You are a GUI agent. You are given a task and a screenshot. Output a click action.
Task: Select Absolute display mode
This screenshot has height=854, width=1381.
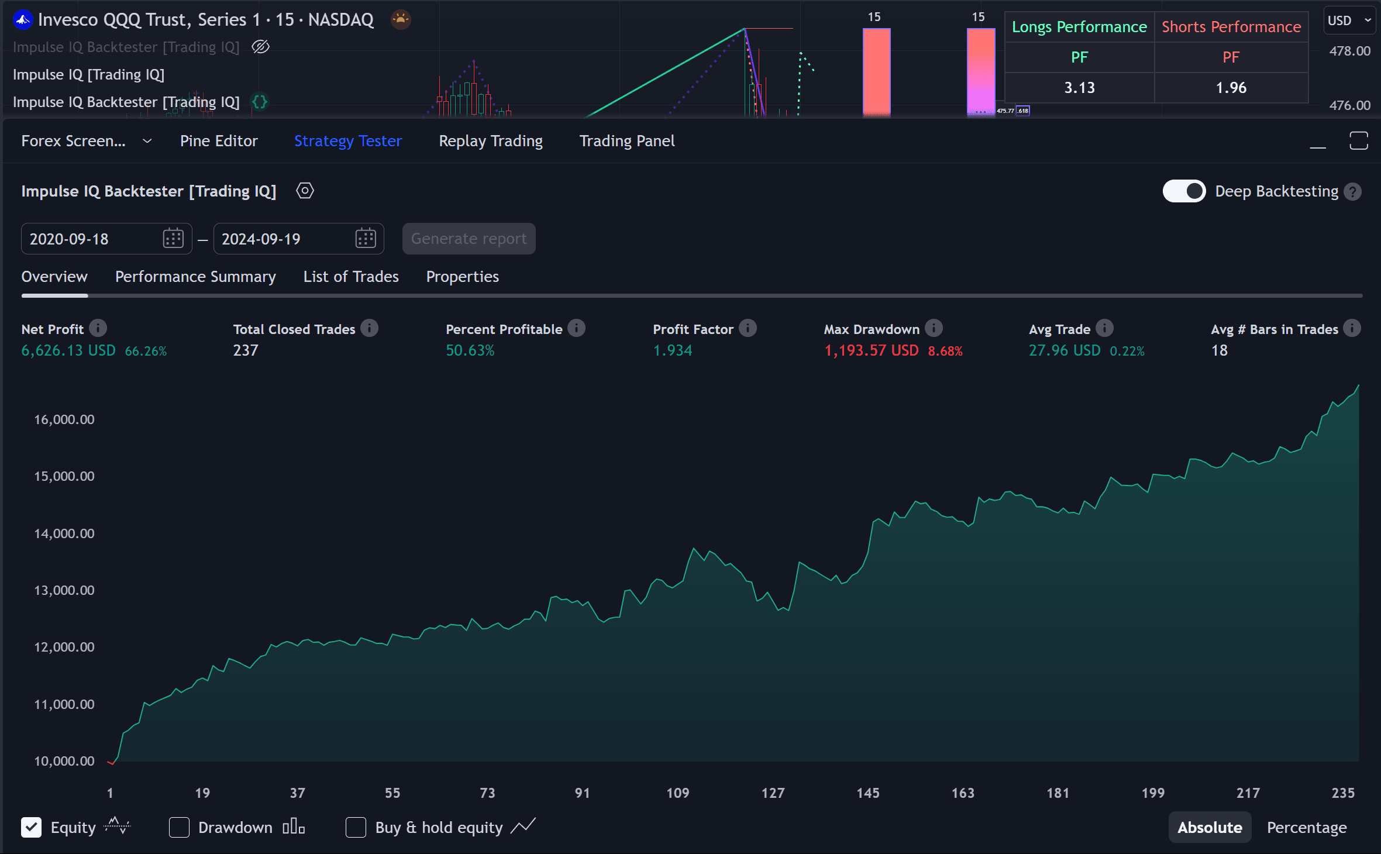[x=1210, y=827]
